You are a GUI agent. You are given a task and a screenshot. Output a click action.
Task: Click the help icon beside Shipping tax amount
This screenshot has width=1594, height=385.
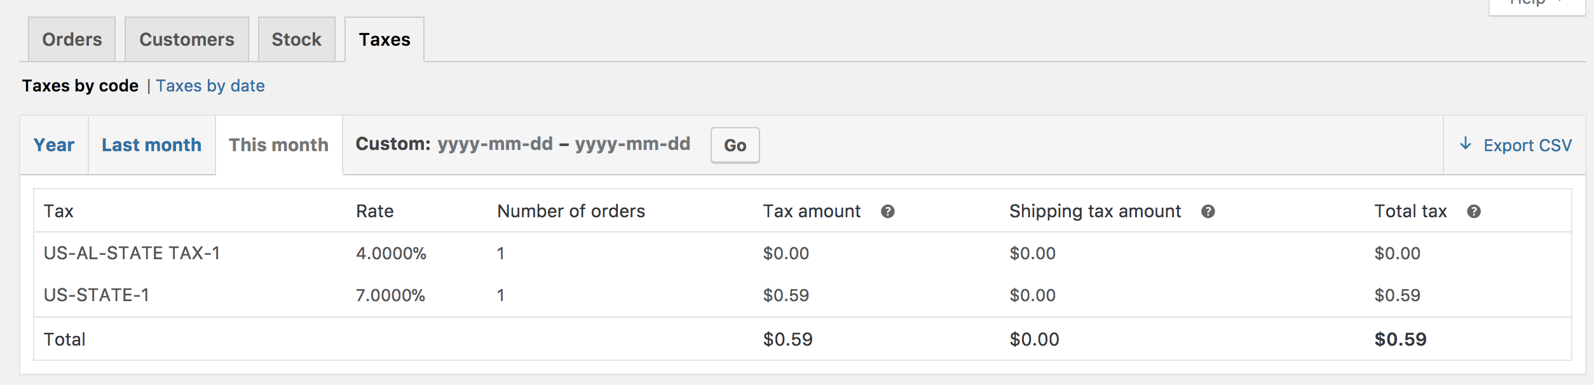coord(1208,212)
